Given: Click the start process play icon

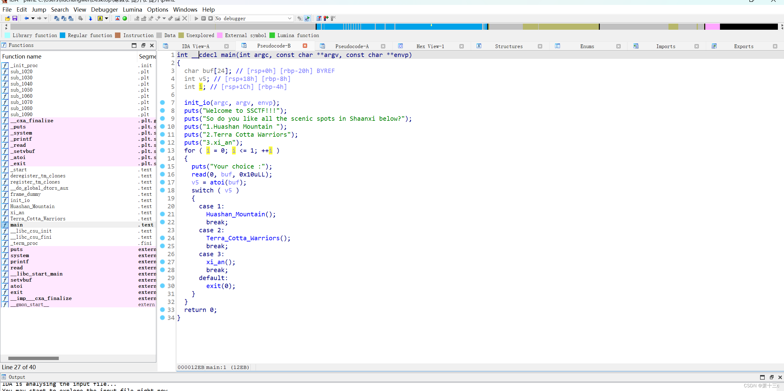Looking at the screenshot, I should pyautogui.click(x=196, y=18).
